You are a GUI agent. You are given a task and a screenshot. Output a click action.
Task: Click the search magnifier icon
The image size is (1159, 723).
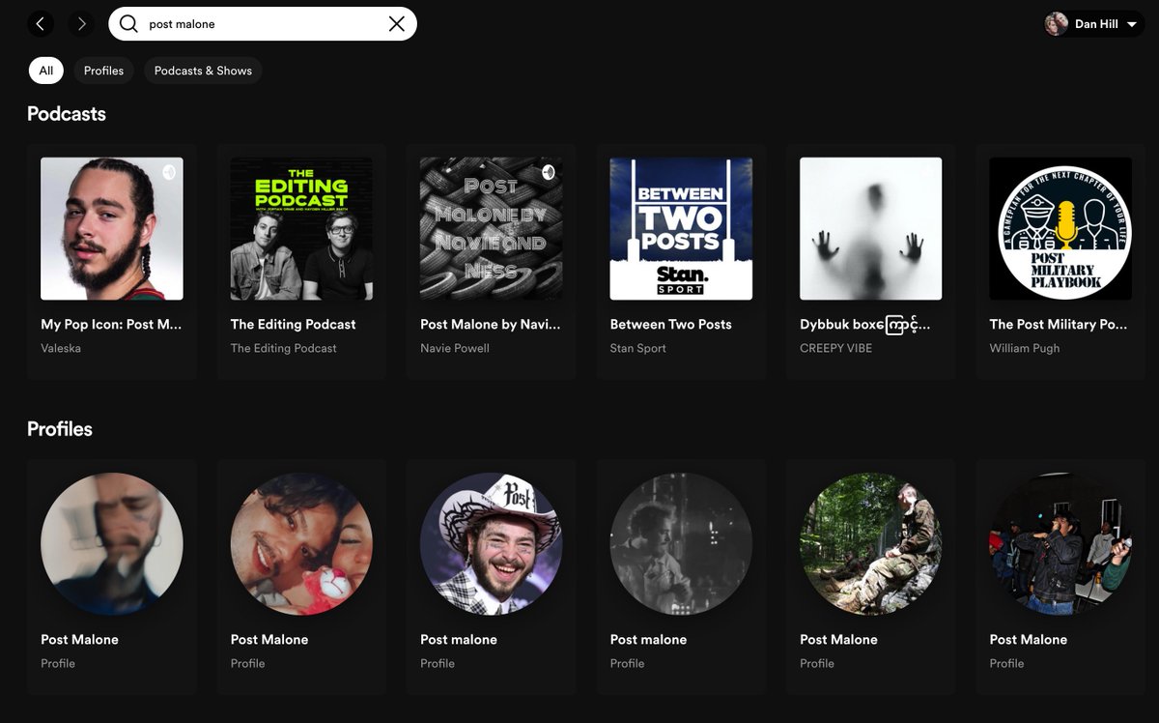(x=128, y=24)
